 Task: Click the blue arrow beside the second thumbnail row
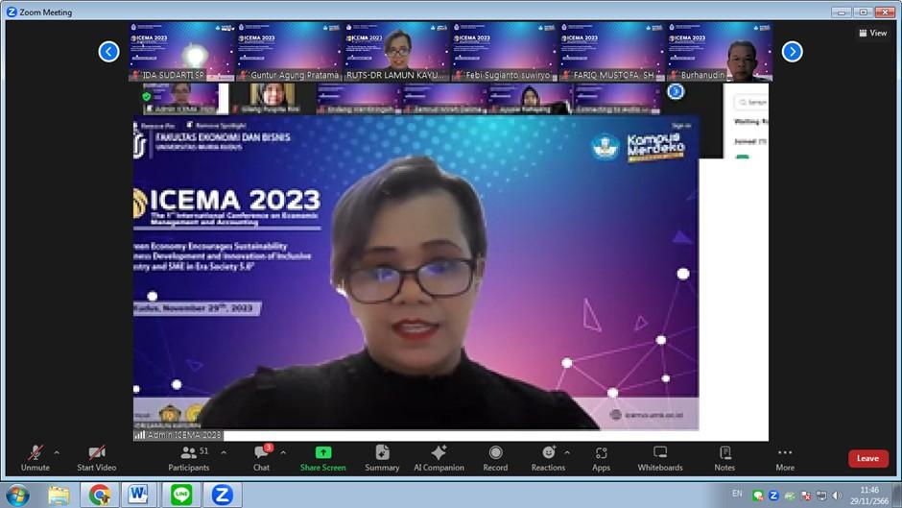[676, 91]
